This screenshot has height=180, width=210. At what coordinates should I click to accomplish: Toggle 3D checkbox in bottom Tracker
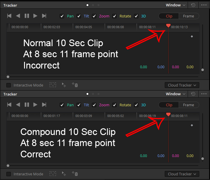(136, 105)
